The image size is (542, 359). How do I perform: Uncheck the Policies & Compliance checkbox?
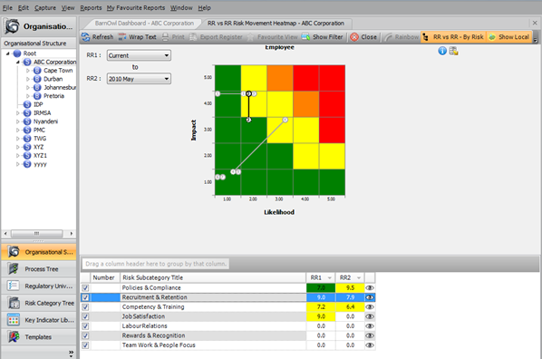click(x=85, y=287)
